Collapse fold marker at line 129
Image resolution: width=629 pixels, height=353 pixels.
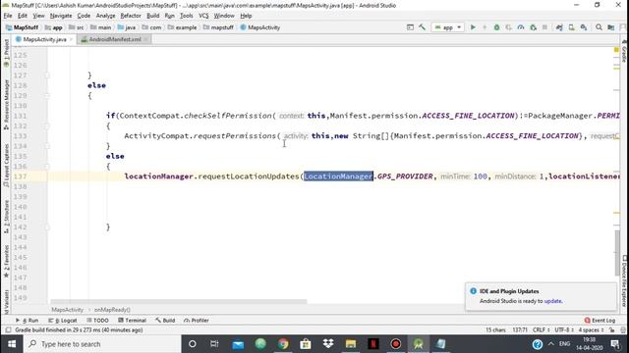[47, 96]
